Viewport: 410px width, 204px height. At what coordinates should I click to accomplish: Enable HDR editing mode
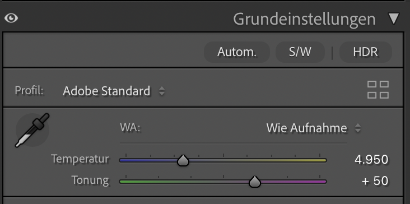point(366,52)
